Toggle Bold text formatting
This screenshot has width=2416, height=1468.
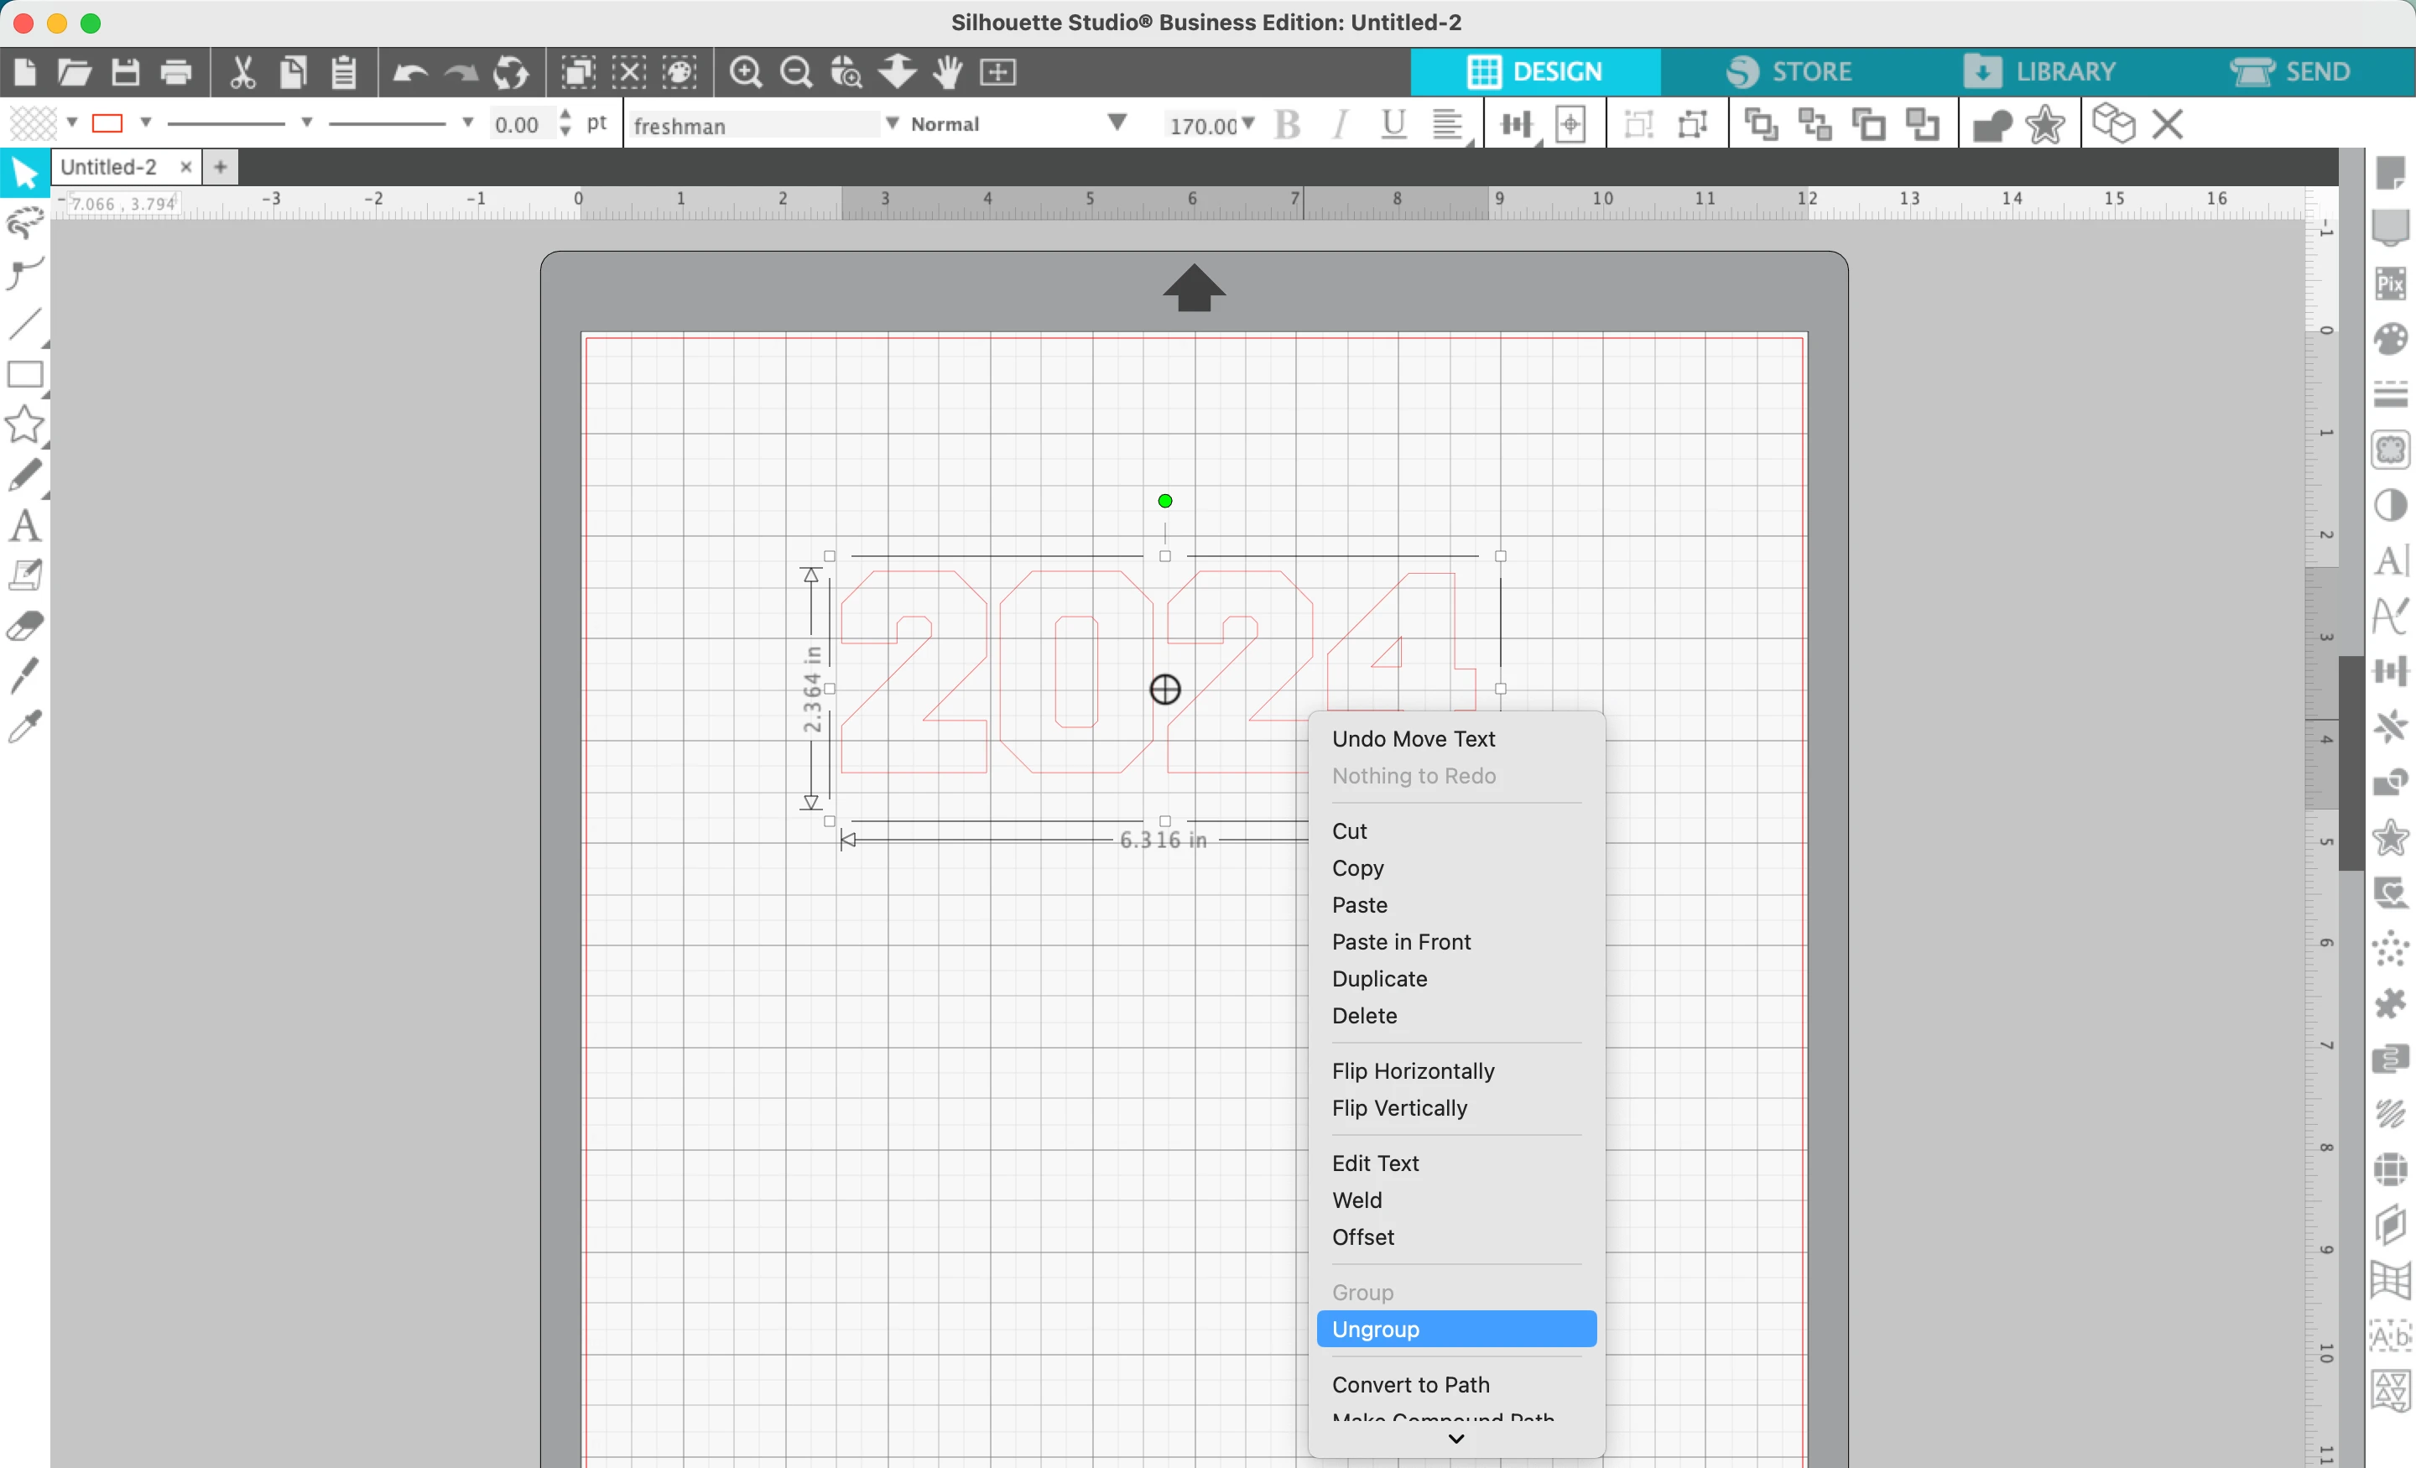(x=1293, y=122)
